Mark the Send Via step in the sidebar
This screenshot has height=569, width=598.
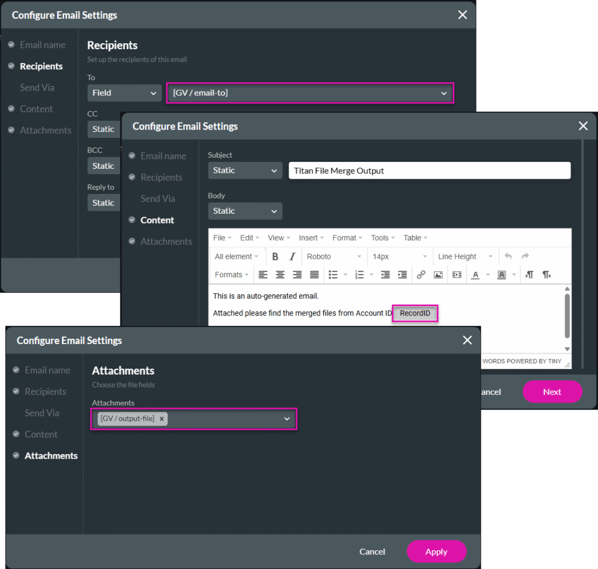(x=41, y=412)
